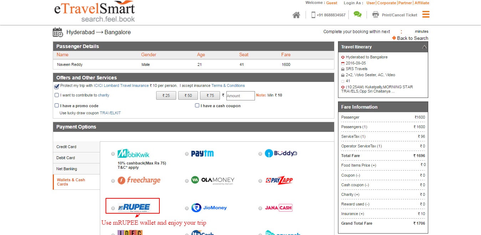Click the charity link

[104, 95]
